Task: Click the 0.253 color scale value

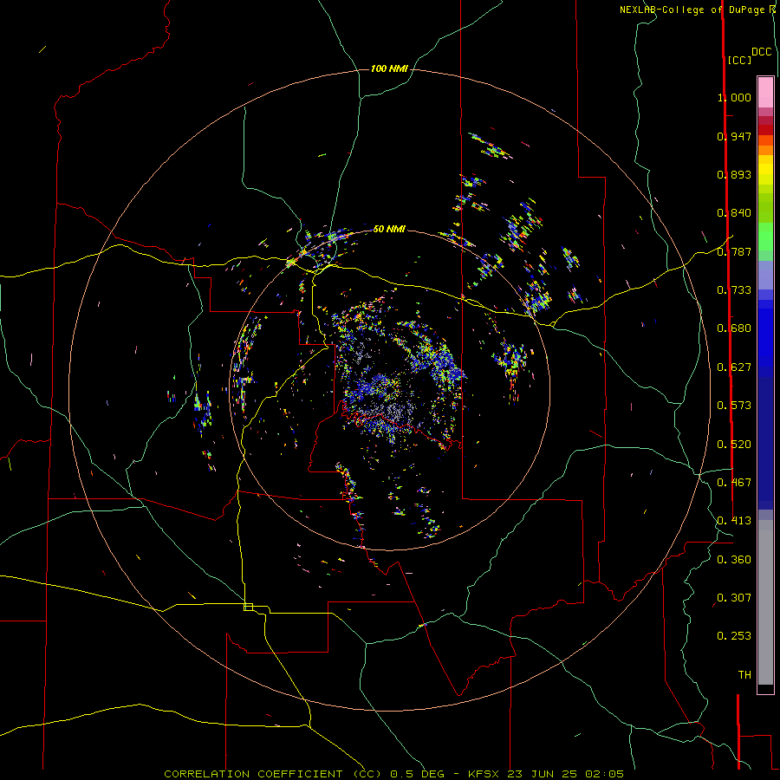Action: (734, 636)
